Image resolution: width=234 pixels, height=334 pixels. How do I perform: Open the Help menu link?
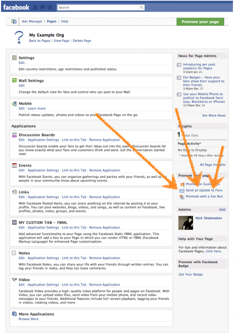[65, 21]
